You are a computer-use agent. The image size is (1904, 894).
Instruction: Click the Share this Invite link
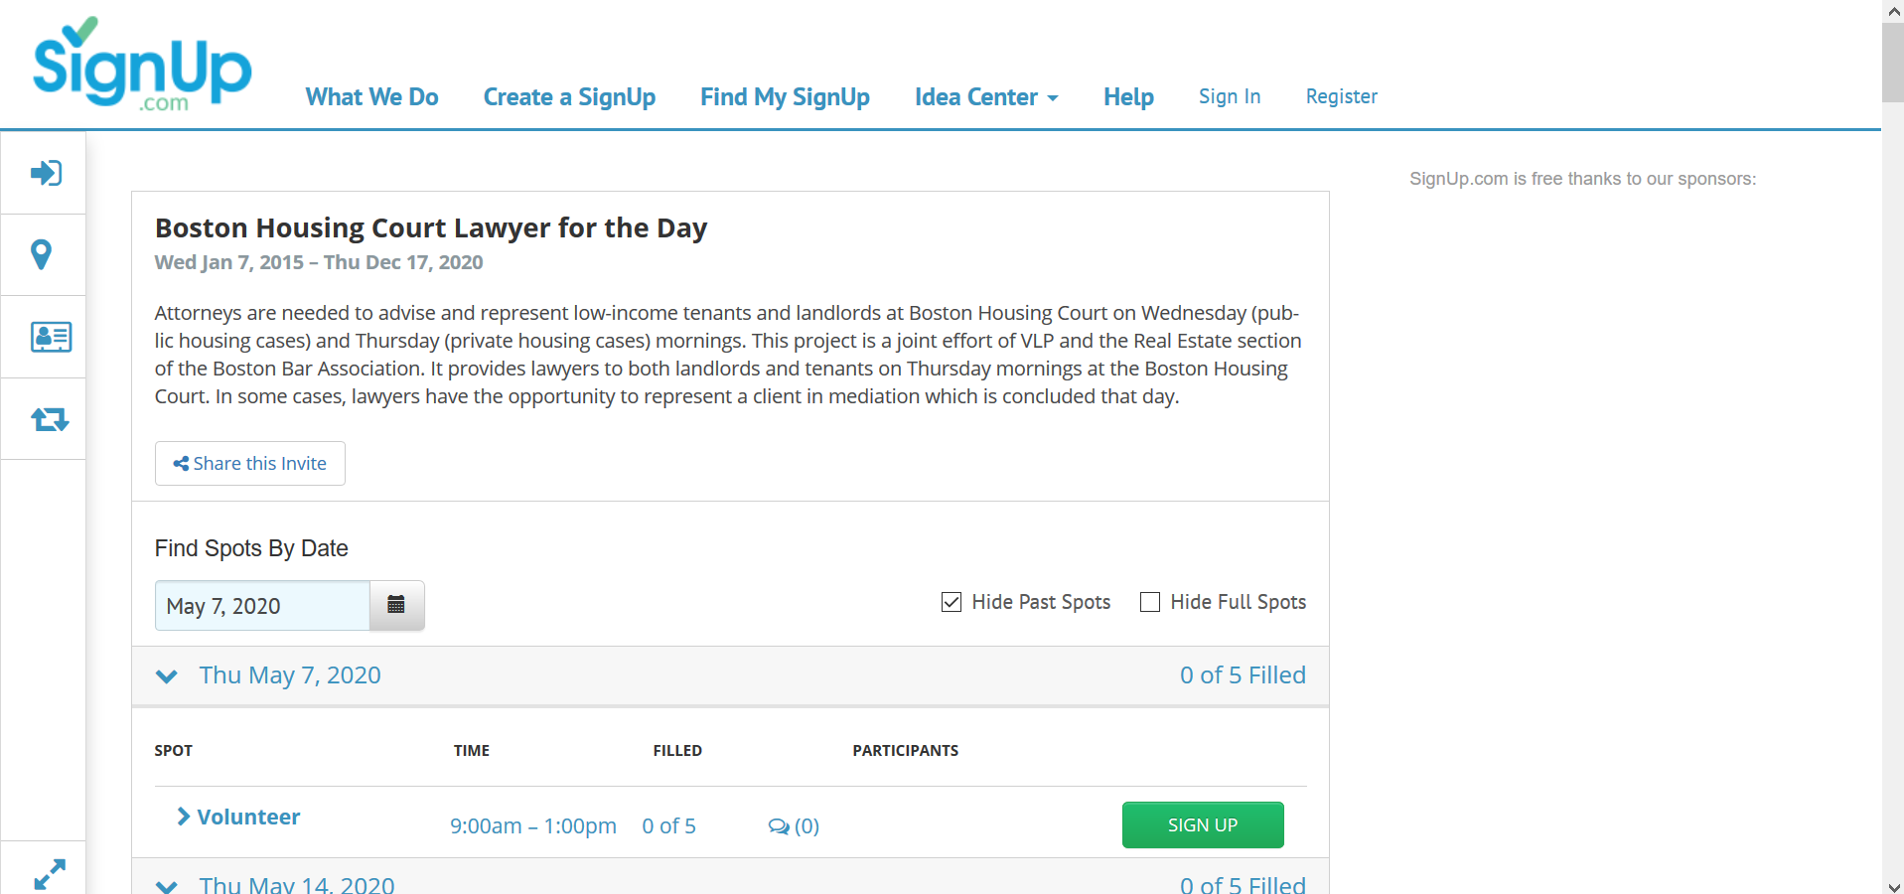pos(249,463)
